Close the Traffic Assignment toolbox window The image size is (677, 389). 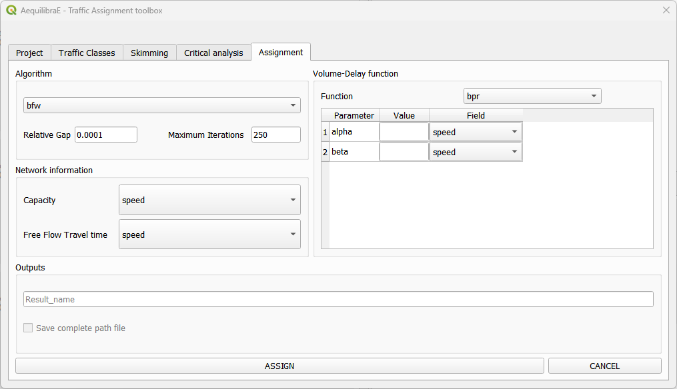pos(666,11)
